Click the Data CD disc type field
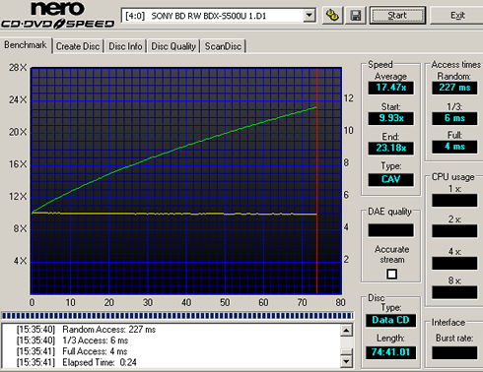The width and height of the screenshot is (483, 372). click(x=390, y=320)
